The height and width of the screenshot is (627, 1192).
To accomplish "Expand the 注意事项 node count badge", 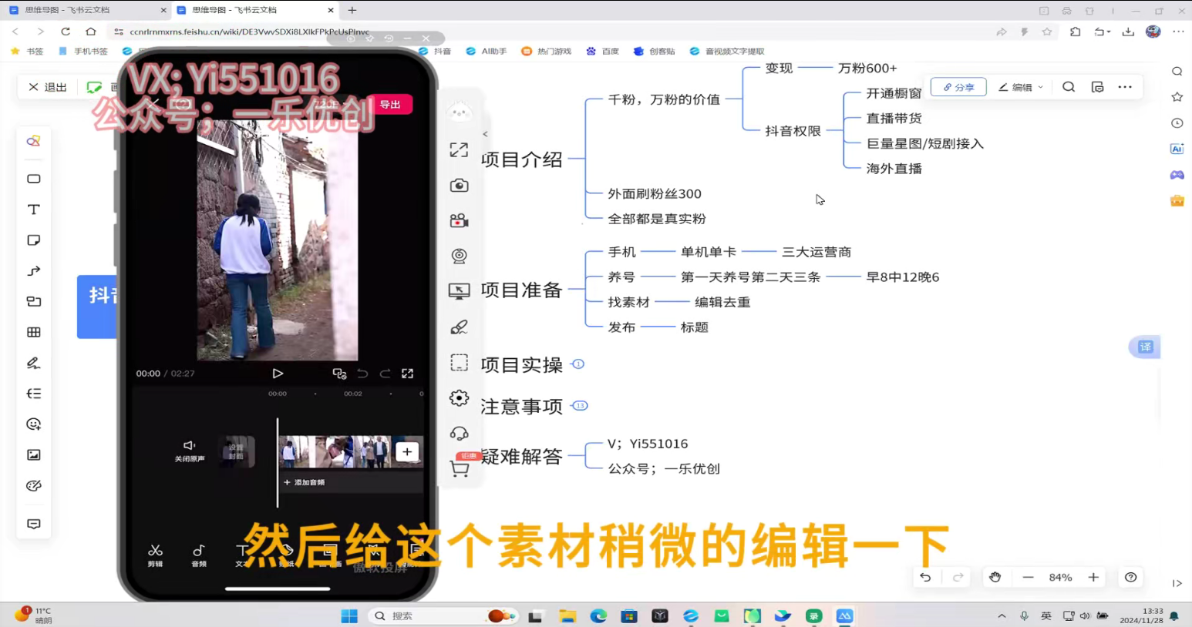I will click(x=580, y=406).
